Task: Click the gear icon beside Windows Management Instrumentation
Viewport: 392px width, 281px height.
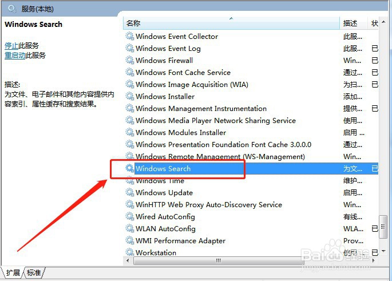Action: point(129,108)
